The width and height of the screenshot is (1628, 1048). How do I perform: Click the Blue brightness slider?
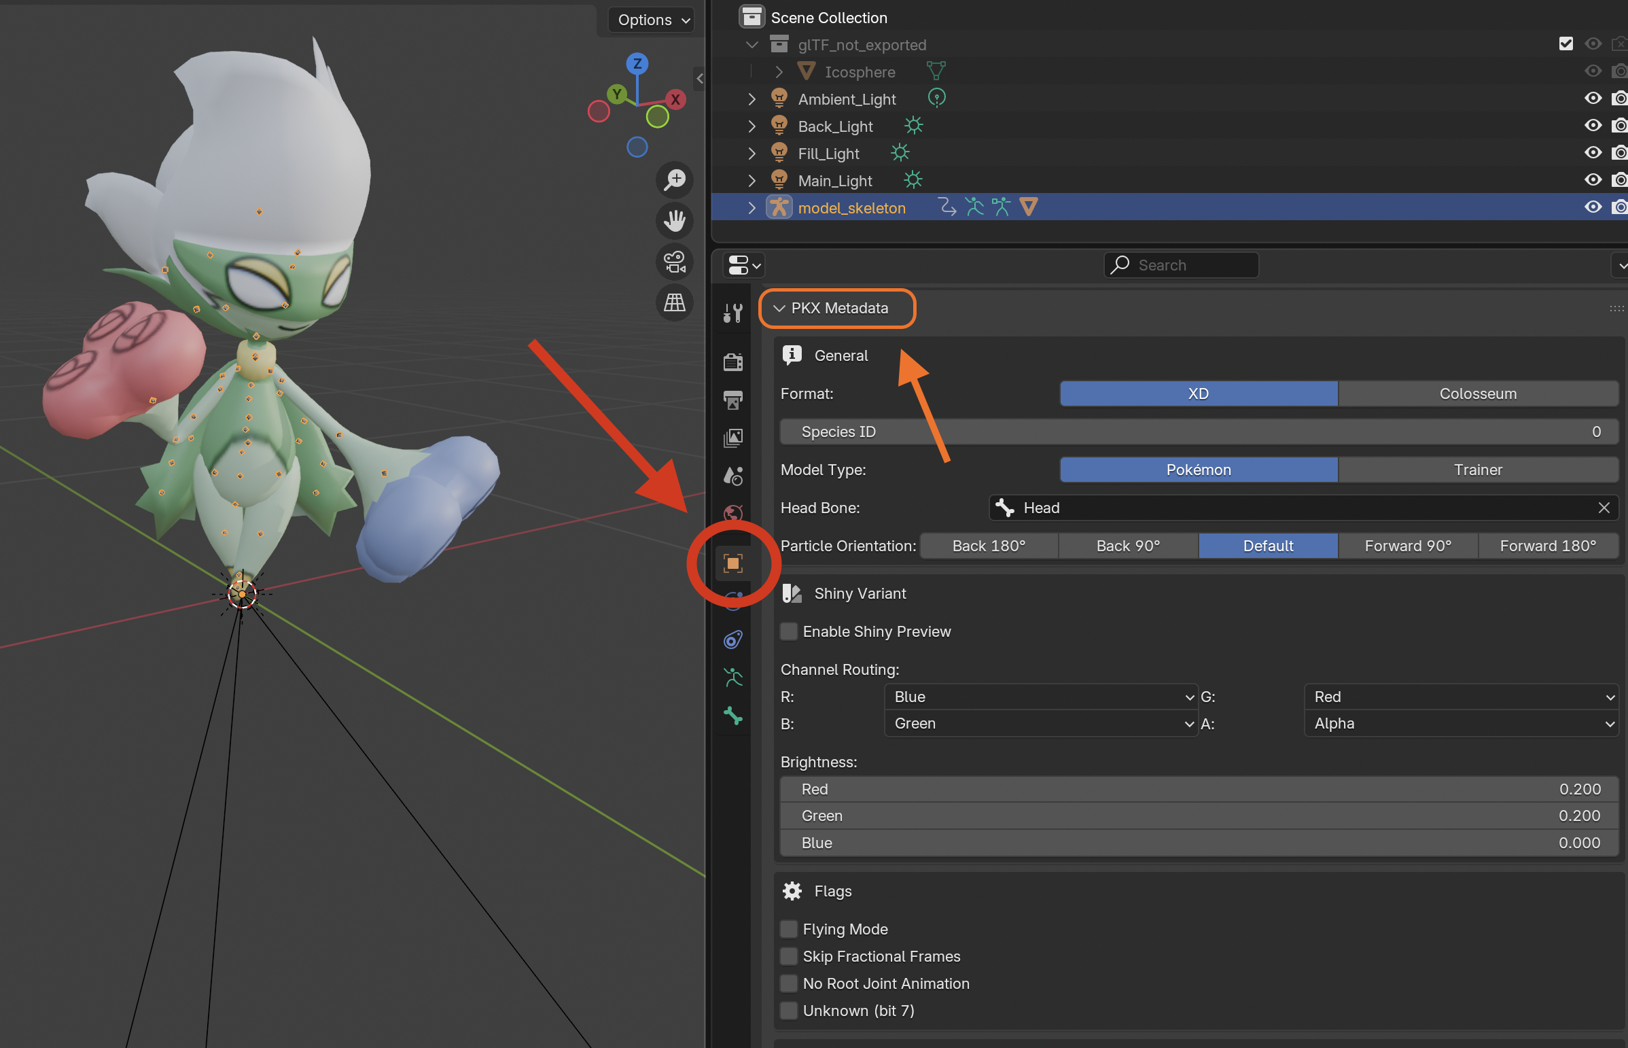[1199, 843]
